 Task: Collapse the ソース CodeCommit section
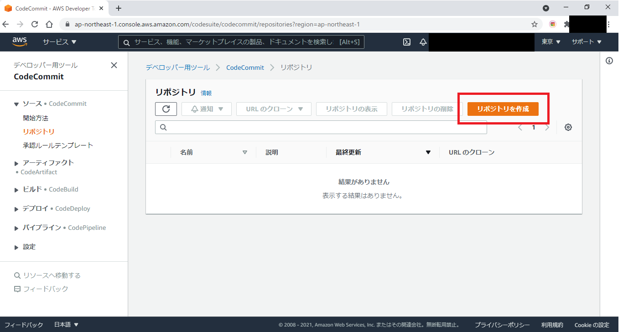pos(16,104)
